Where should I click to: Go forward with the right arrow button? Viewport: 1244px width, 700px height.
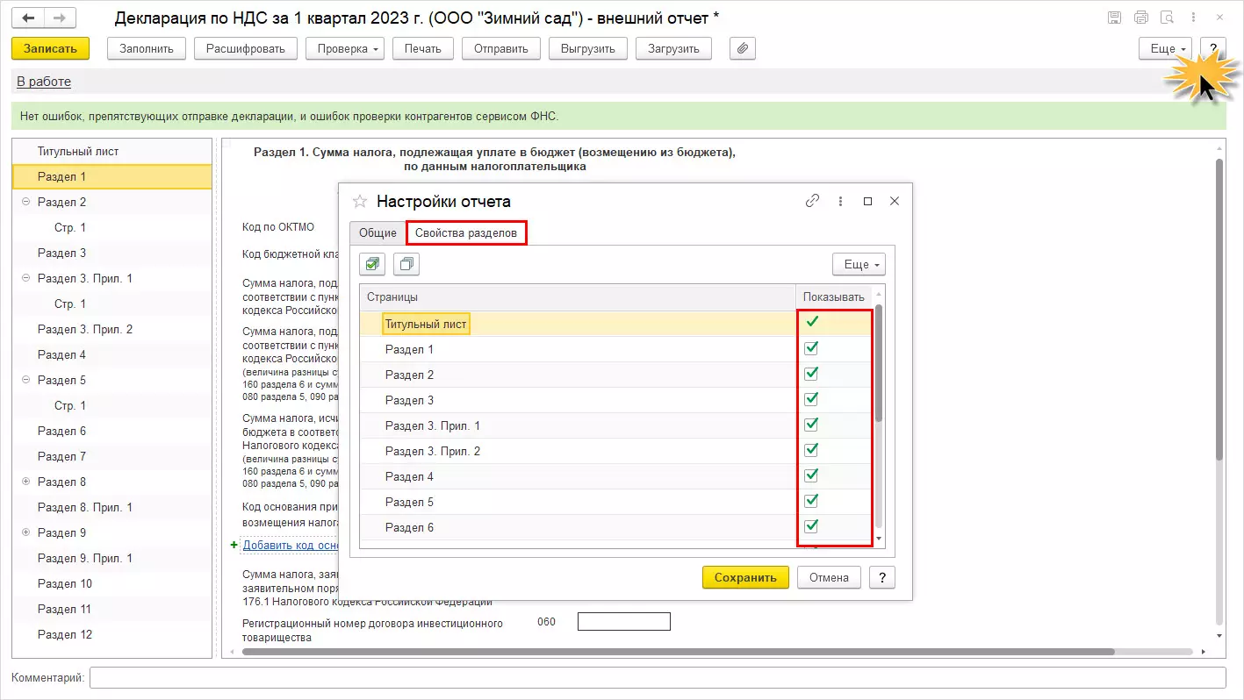click(x=60, y=18)
